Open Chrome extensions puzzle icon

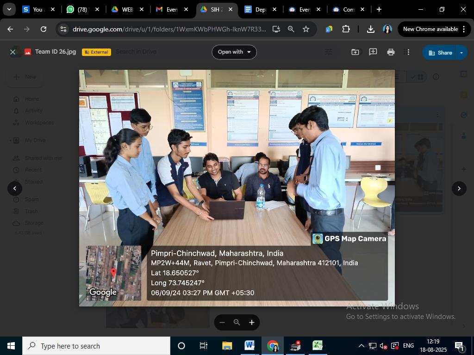(x=346, y=29)
